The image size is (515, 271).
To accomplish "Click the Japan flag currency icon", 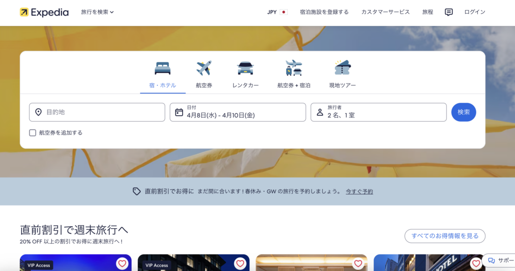I will [284, 12].
